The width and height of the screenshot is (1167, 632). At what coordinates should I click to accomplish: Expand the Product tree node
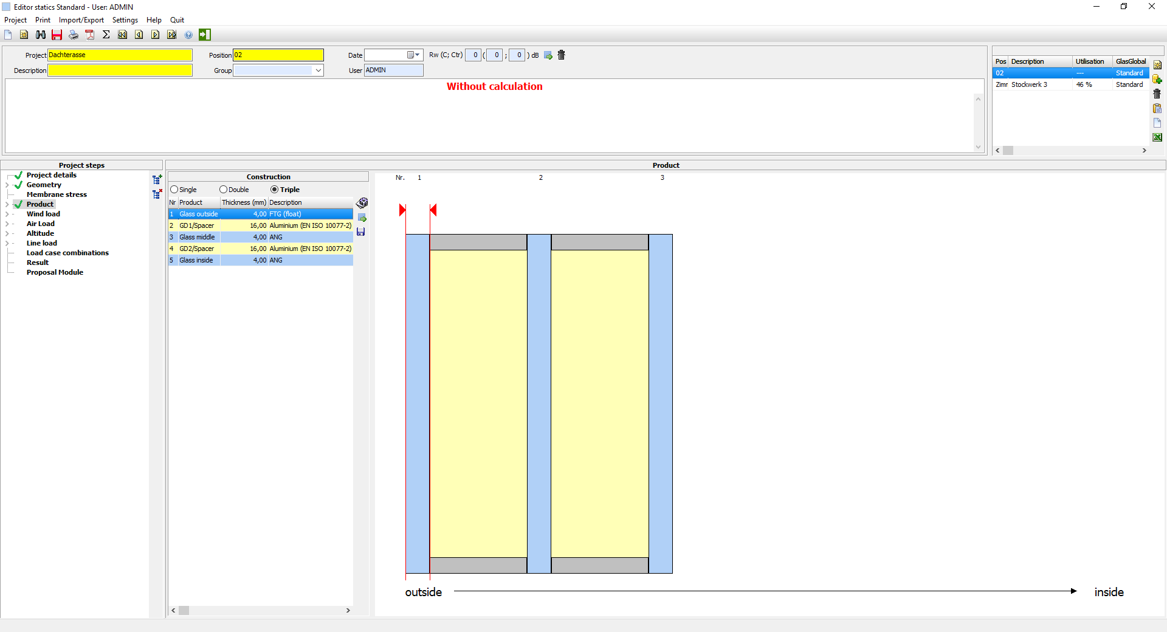(7, 204)
